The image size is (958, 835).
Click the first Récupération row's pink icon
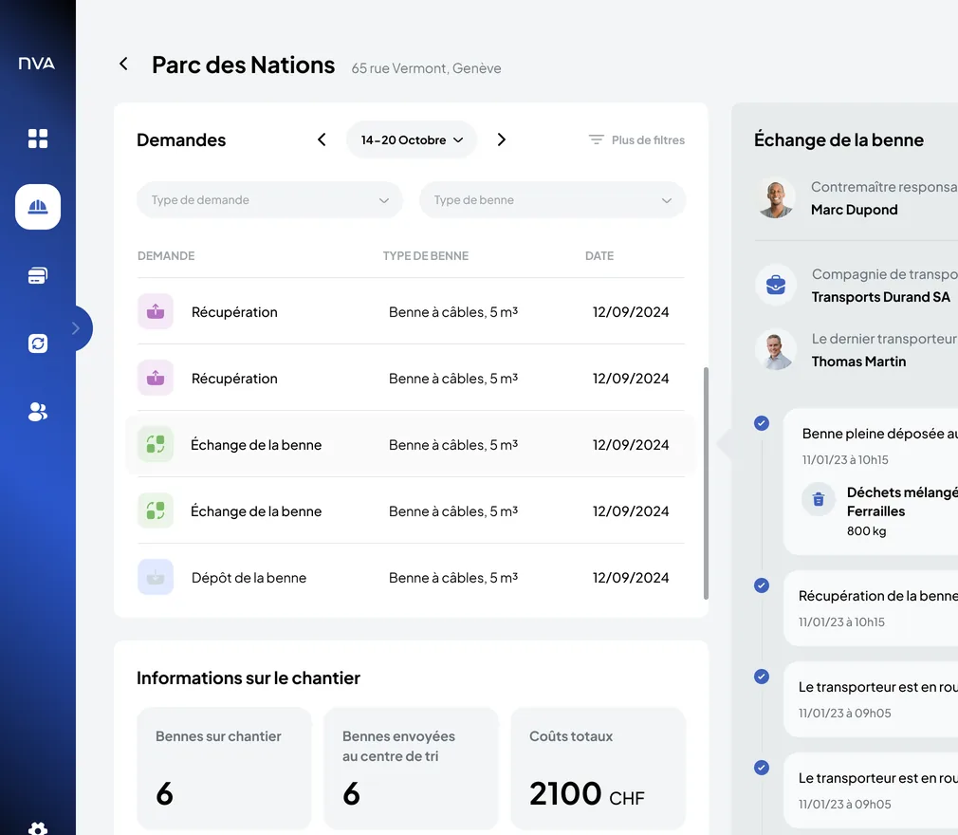156,311
